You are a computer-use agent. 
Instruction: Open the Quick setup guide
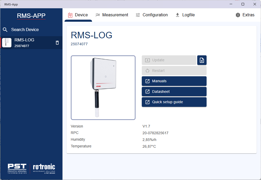(x=174, y=102)
